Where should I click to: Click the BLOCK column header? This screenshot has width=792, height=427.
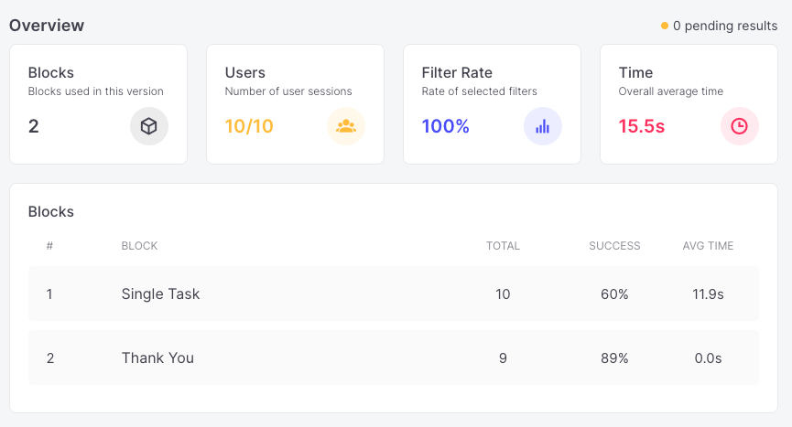139,246
